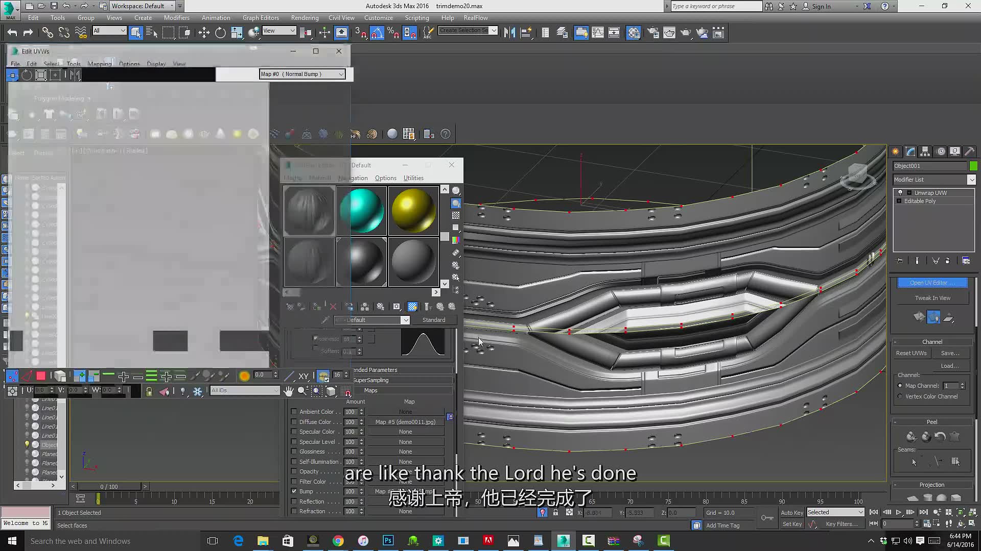Viewport: 981px width, 551px height.
Task: Expand the Unwrap UVW modifier plus box
Action: point(909,193)
